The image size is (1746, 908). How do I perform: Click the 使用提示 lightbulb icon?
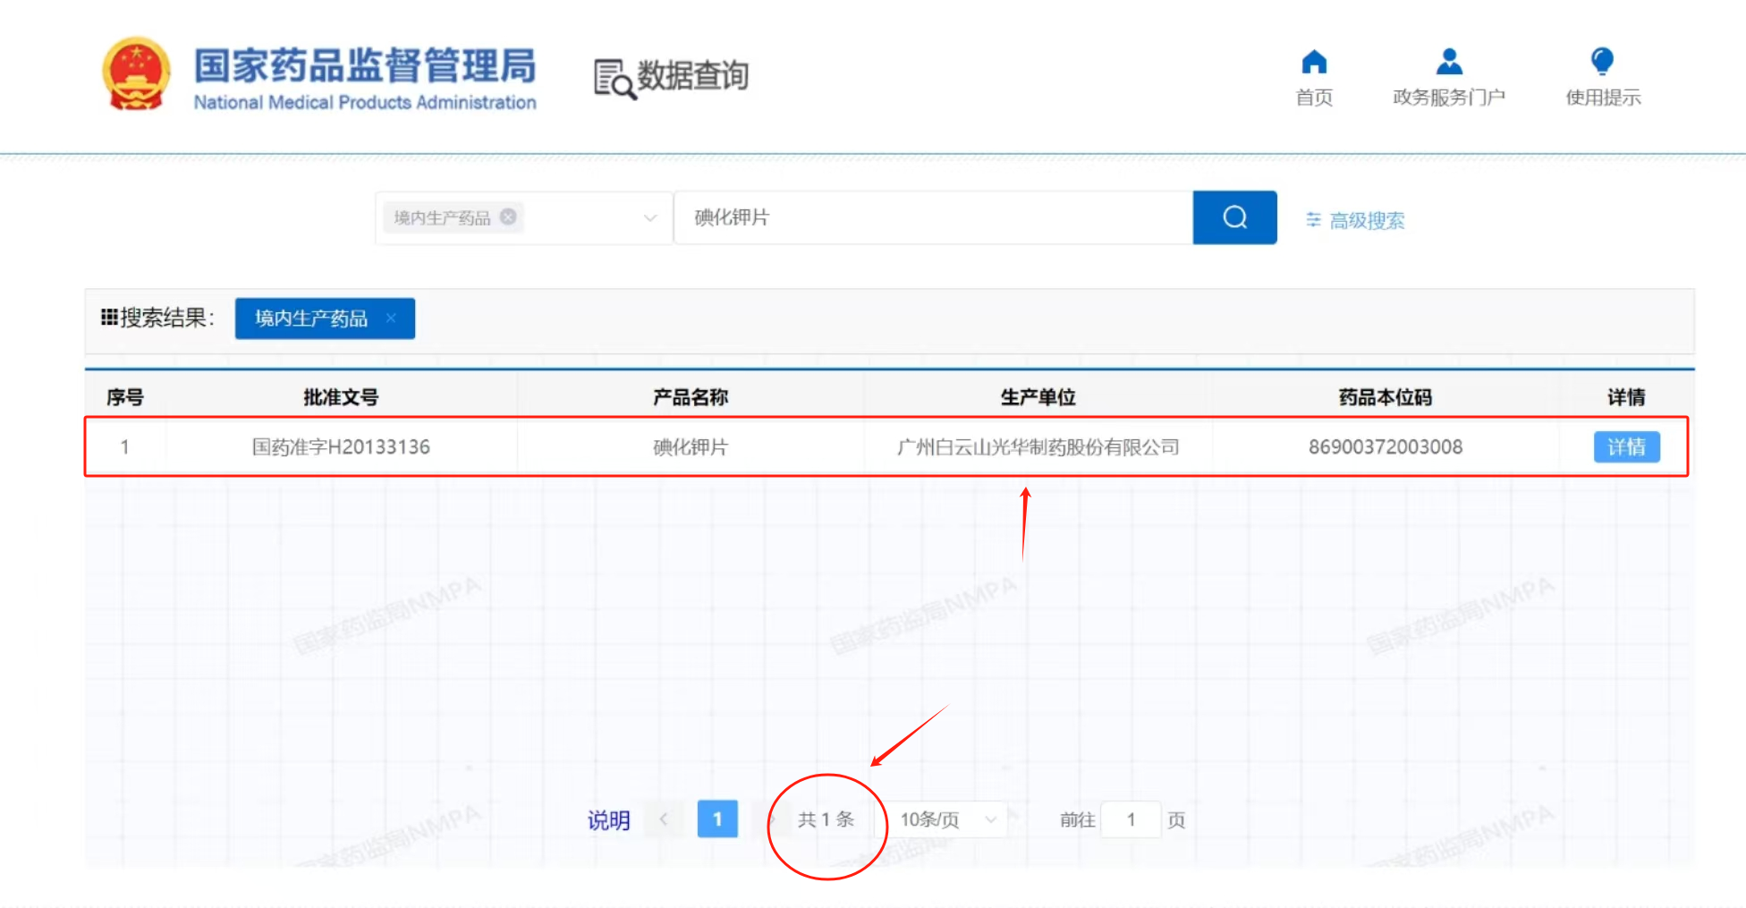coord(1602,63)
